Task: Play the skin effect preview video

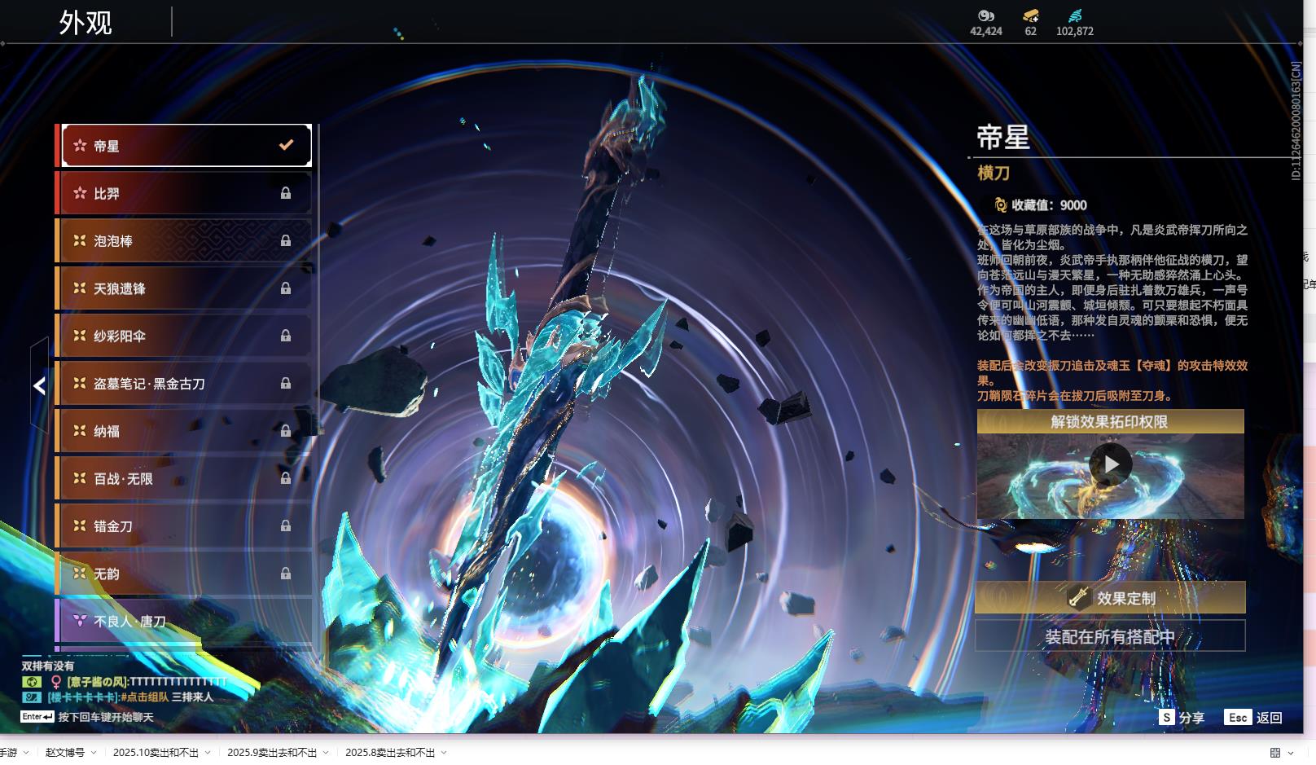Action: pos(1111,464)
